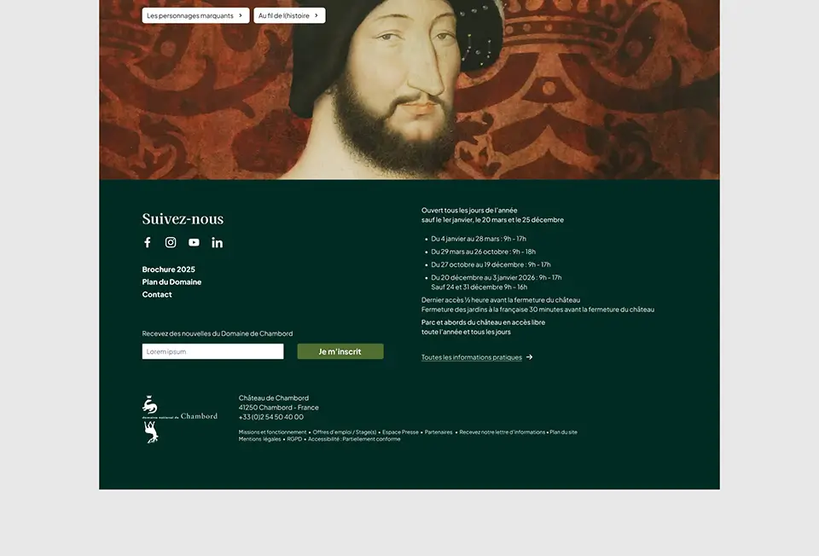
Task: Open the LinkedIn page icon
Action: (218, 242)
